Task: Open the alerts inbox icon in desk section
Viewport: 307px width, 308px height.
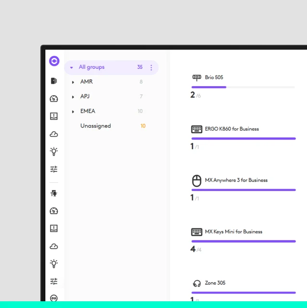Action: 54,229
